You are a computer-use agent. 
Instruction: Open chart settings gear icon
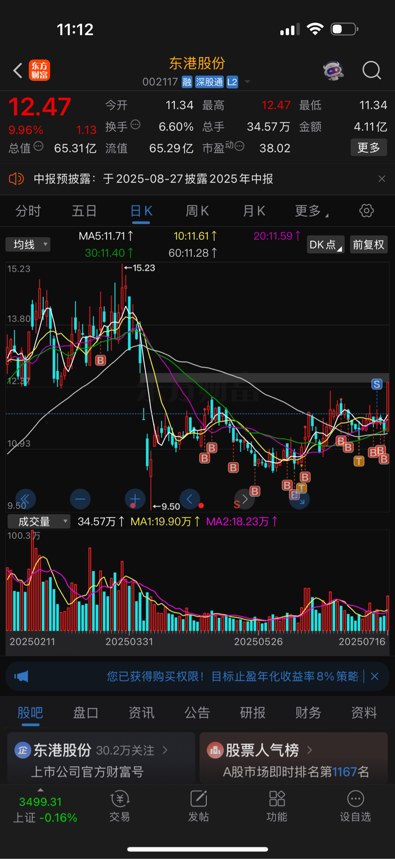tap(366, 211)
